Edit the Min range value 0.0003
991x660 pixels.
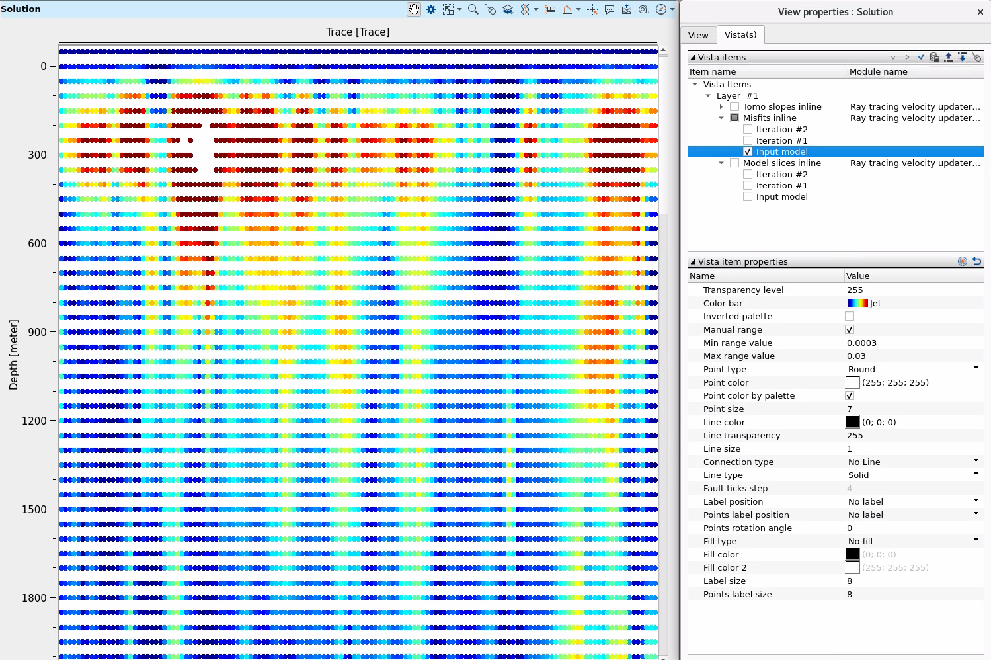[x=914, y=343]
